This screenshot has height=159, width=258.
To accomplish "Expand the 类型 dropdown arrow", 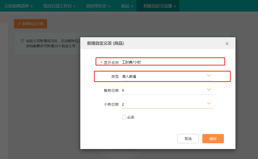I will pos(209,76).
